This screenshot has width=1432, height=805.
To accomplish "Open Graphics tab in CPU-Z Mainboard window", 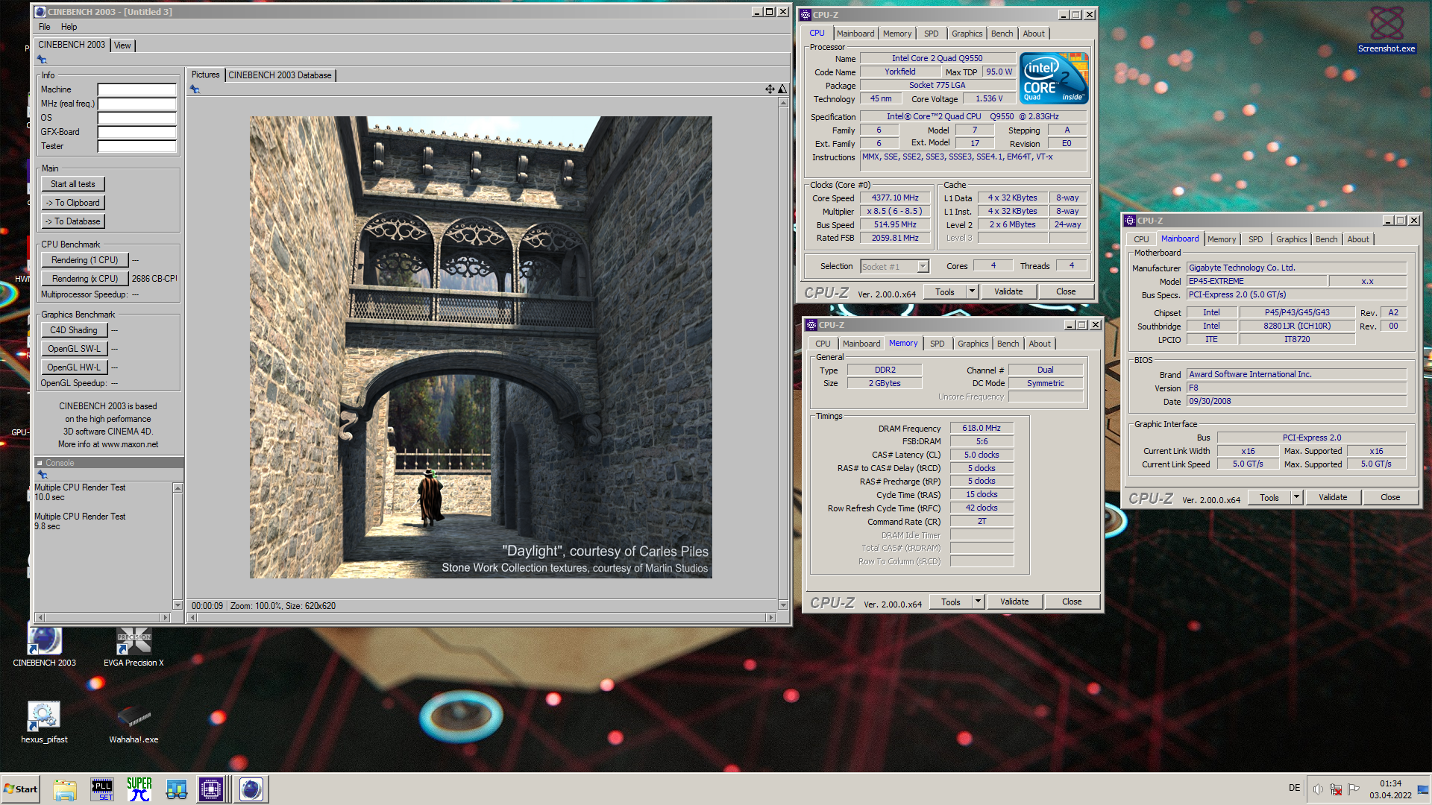I will 1291,239.
